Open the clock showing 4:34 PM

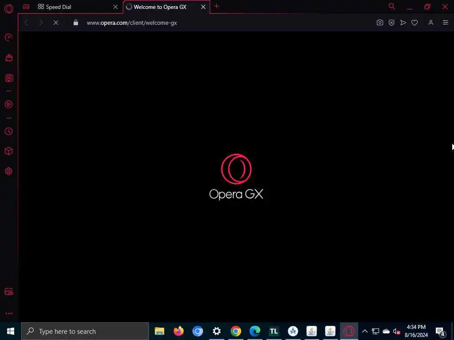(x=416, y=331)
